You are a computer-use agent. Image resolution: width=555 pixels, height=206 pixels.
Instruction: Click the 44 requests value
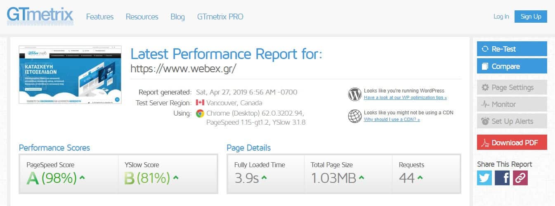[x=406, y=178]
